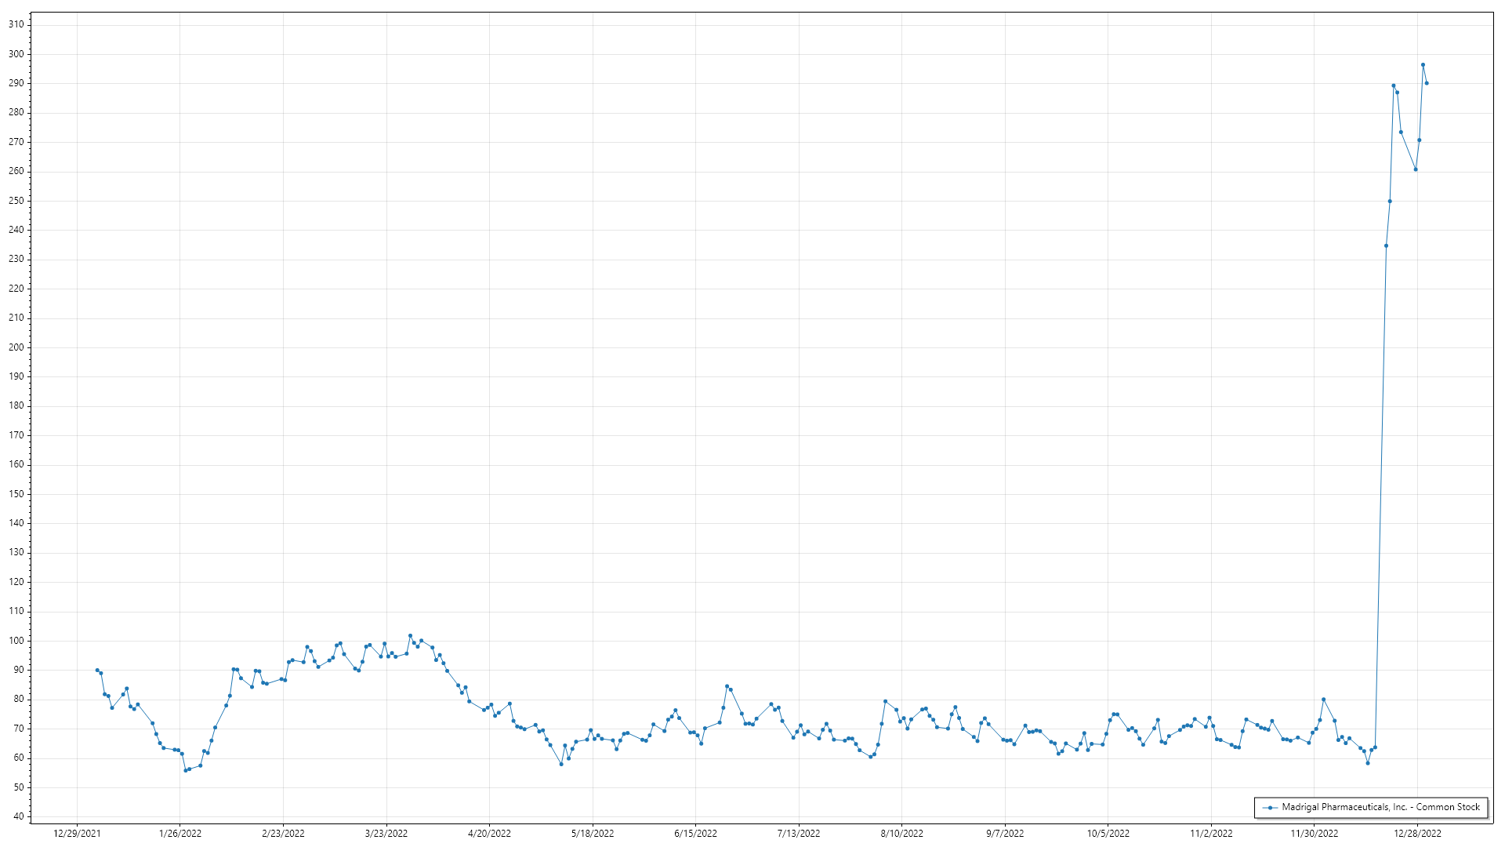Click the June peak point near 84
Screen dimensions: 1505x847
[727, 686]
